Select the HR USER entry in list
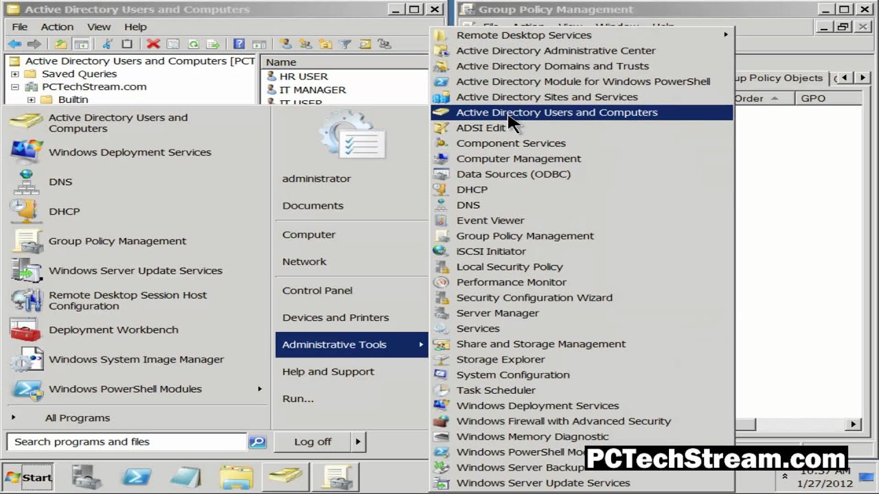 coord(304,76)
